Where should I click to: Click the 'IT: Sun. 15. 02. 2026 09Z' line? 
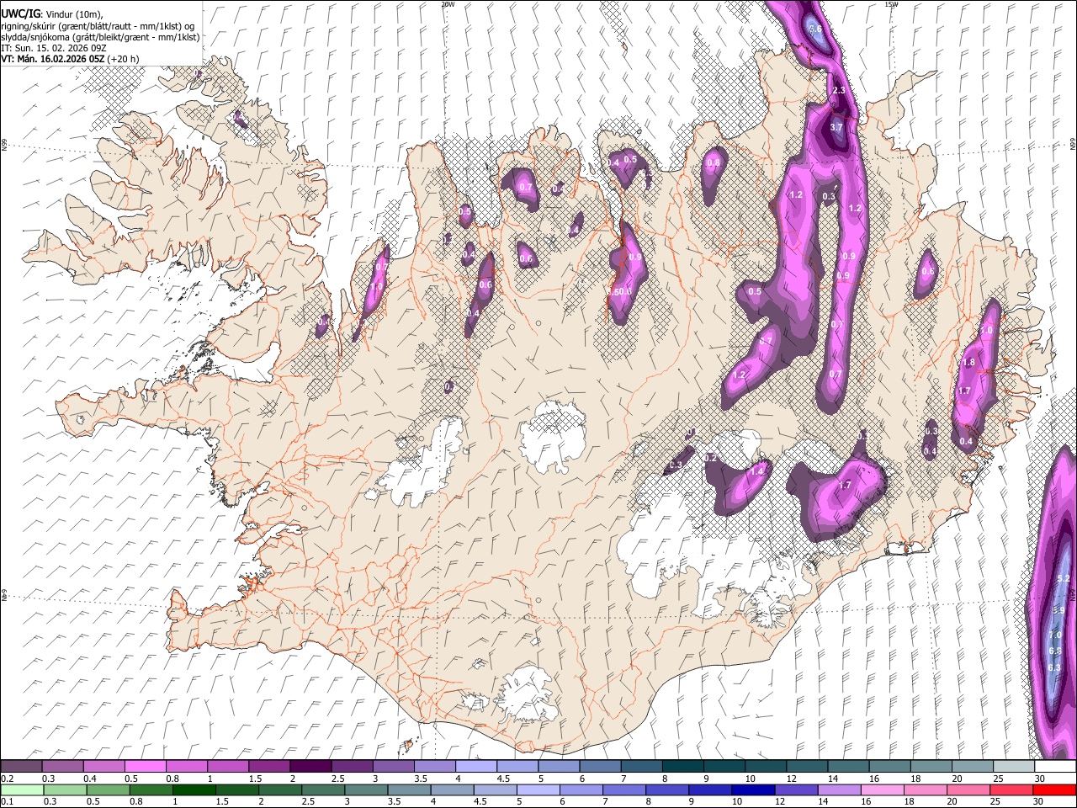[x=53, y=48]
